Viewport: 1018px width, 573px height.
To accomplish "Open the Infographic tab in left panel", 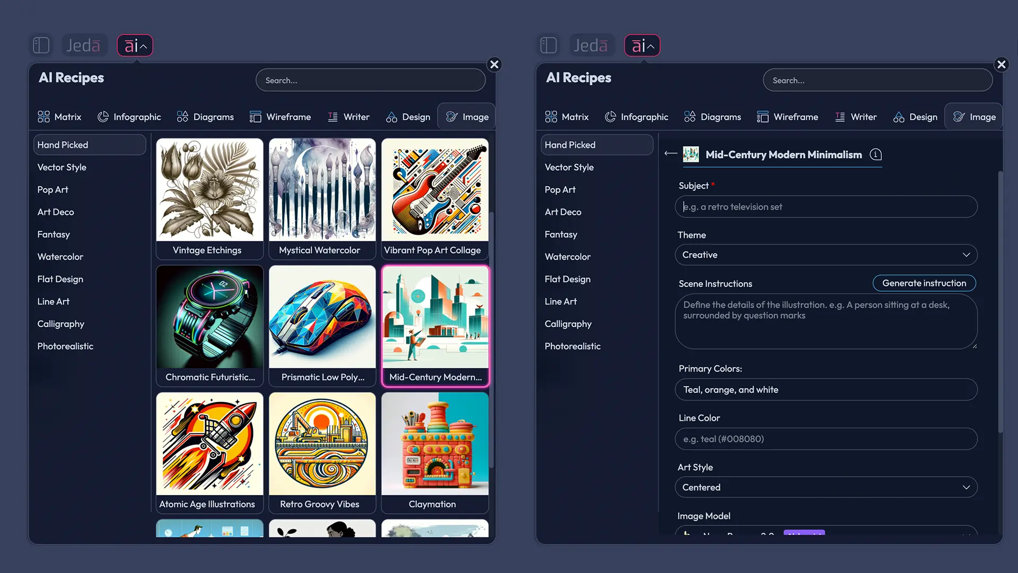I will point(129,117).
